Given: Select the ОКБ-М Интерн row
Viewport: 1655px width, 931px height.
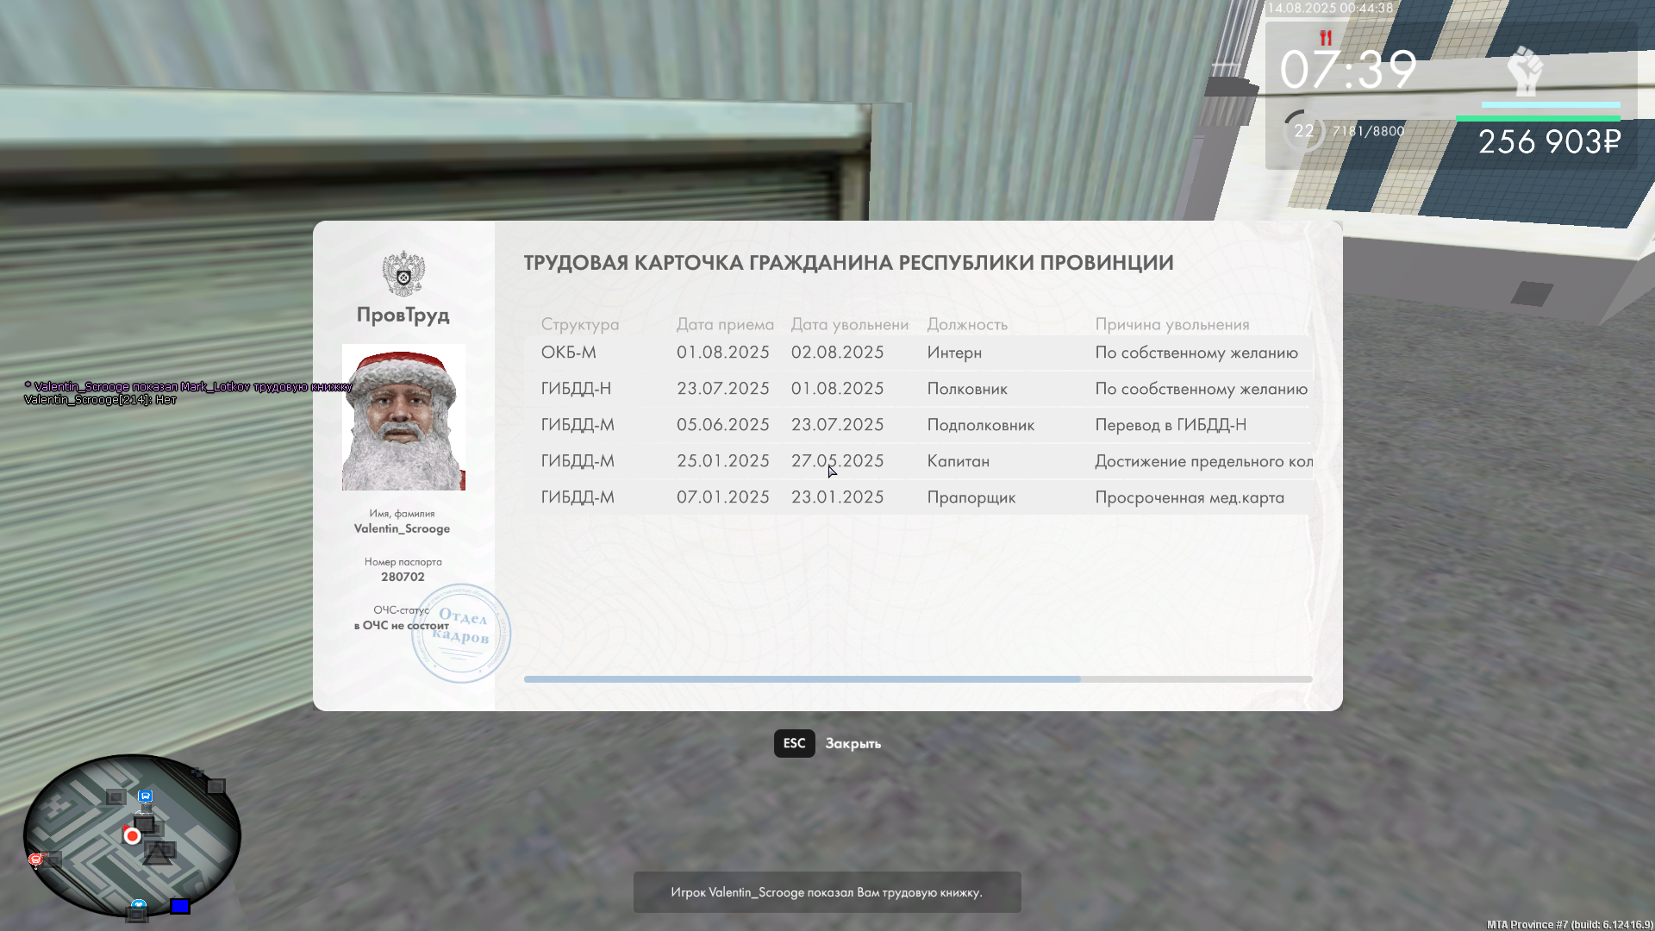Looking at the screenshot, I should 918,353.
